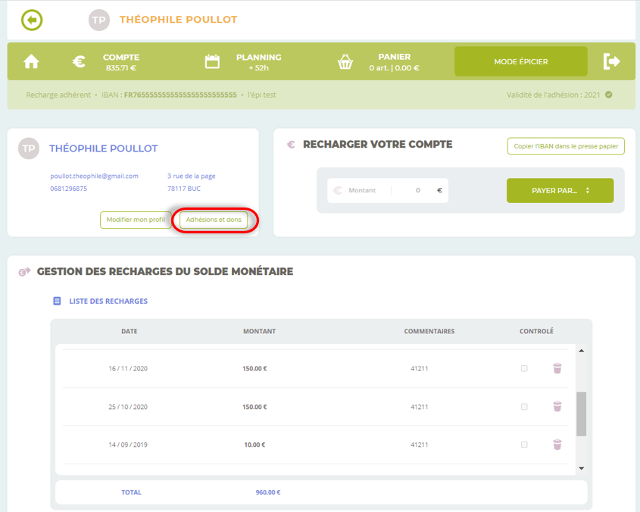This screenshot has height=512, width=640.
Task: Toggle Contrôlé checkbox for 25/10/2020 recharge
Action: [524, 407]
